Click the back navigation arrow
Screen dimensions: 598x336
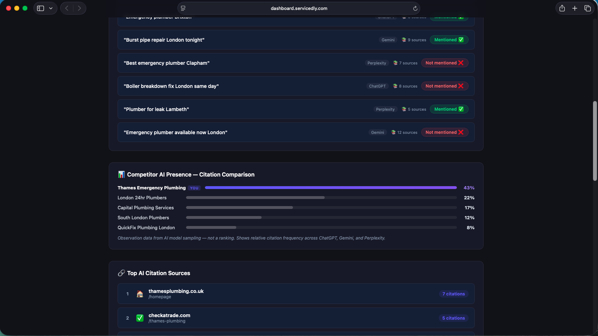(x=67, y=8)
